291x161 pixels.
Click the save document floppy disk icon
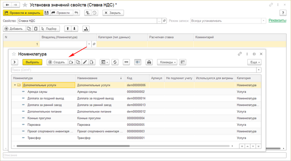click(46, 13)
